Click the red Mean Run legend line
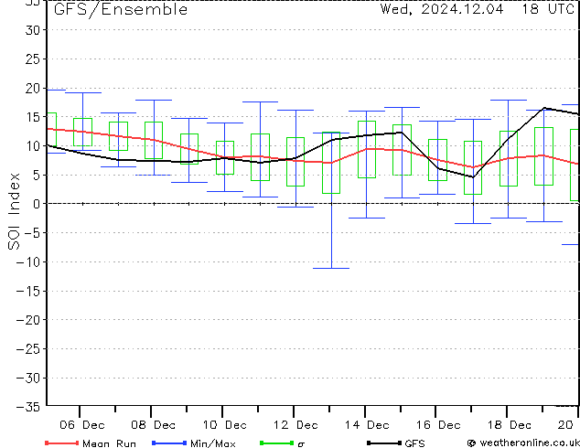580x448 pixels. point(62,443)
